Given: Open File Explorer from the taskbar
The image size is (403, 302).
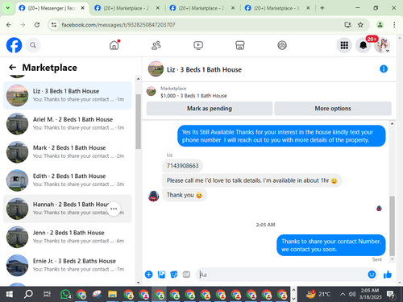Looking at the screenshot, I should point(112,294).
